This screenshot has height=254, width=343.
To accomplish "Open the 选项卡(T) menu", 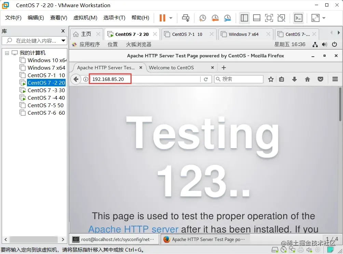I will click(114, 18).
